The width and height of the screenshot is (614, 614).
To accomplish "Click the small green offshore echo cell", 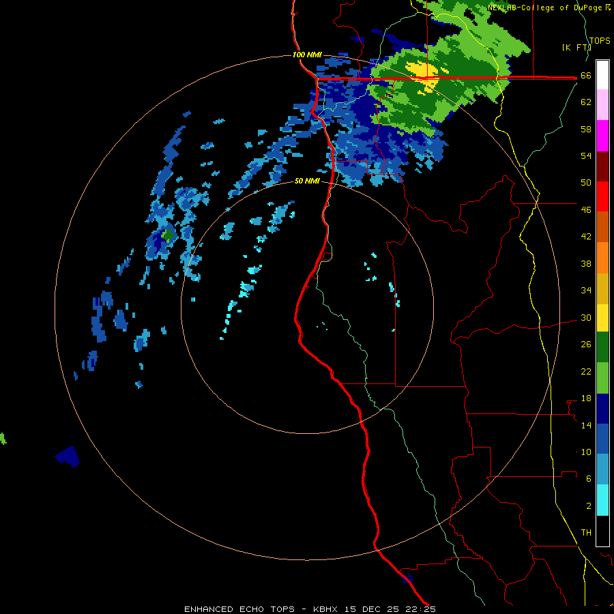I will tap(168, 235).
